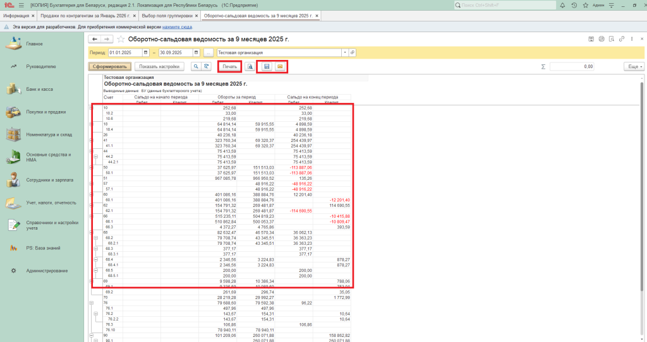Image resolution: width=647 pixels, height=342 pixels.
Task: Collapse account 44 group in report
Action: [x=92, y=152]
